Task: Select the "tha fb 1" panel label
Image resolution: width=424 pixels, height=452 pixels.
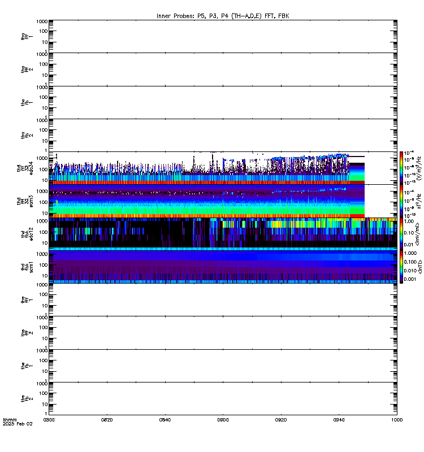Action: pyautogui.click(x=27, y=102)
